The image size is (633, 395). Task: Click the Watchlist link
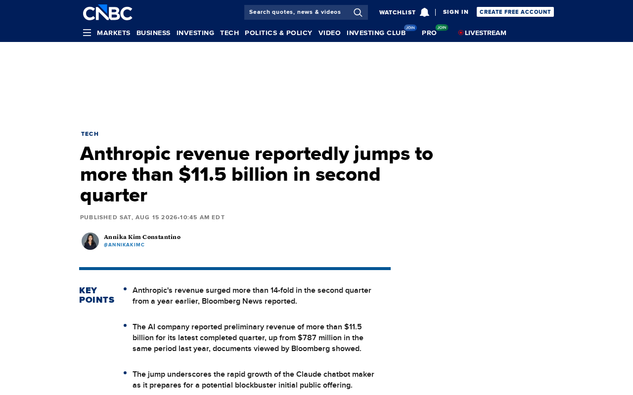point(398,12)
